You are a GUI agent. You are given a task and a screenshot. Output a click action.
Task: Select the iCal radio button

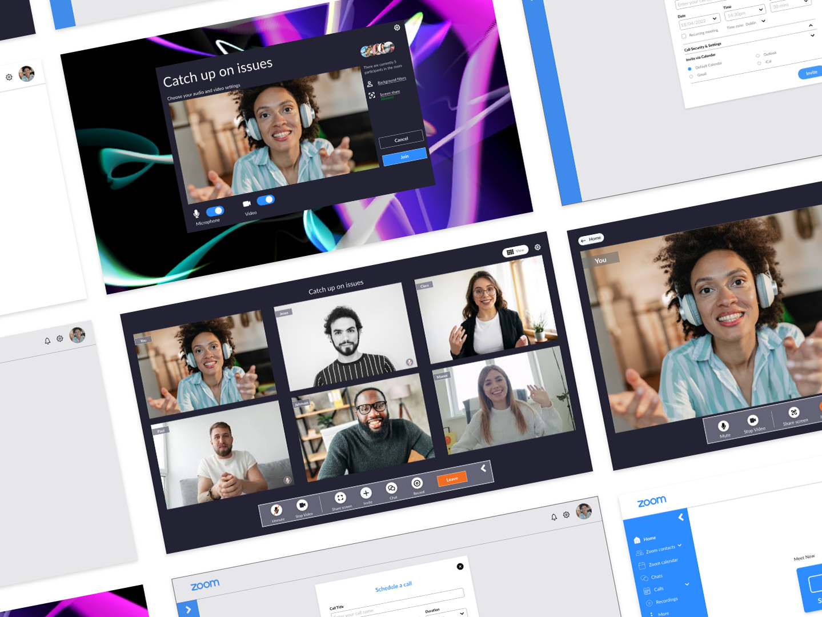coord(759,63)
